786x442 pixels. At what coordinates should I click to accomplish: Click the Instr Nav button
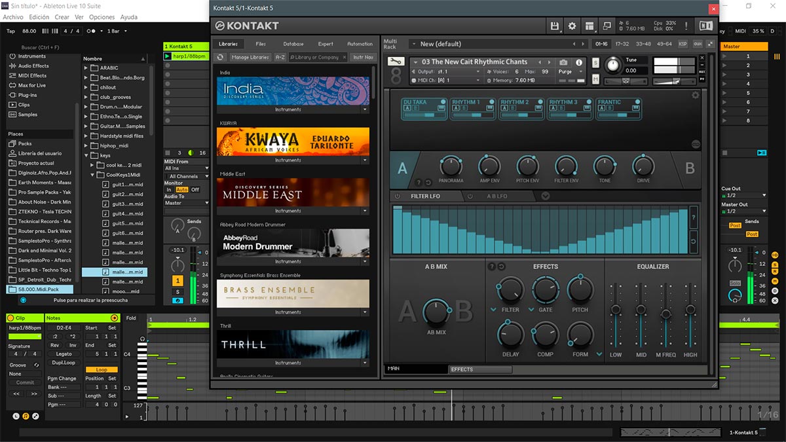click(364, 58)
